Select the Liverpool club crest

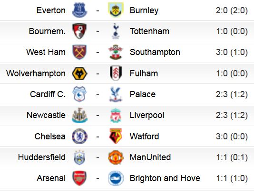point(116,115)
